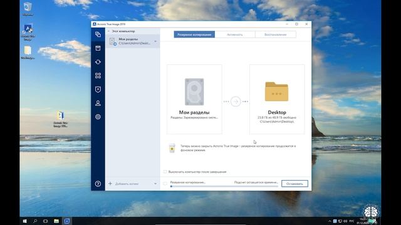Click the plus icon to add a backup

tap(110, 183)
